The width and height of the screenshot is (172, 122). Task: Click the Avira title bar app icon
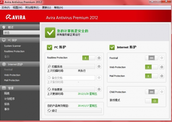click(x=1, y=2)
